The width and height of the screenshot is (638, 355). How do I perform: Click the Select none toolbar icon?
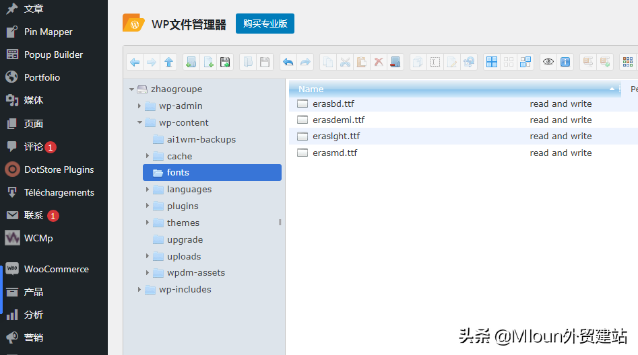(509, 62)
